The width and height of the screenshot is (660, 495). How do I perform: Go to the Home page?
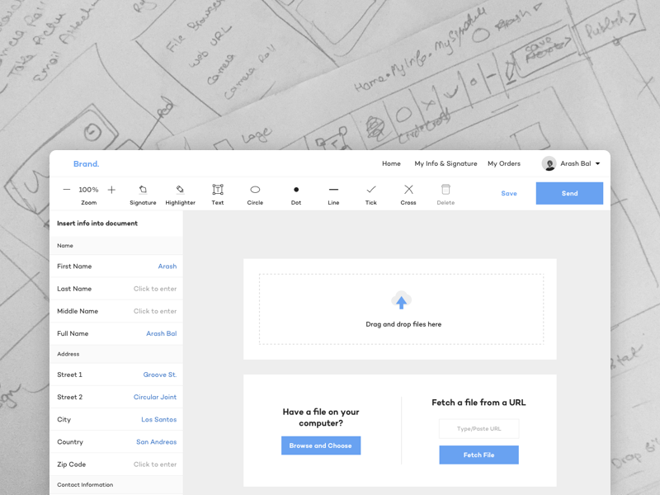coord(391,163)
